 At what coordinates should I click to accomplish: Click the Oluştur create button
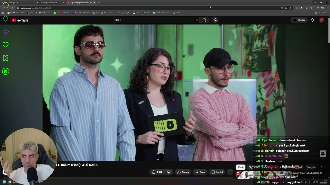tap(299, 20)
